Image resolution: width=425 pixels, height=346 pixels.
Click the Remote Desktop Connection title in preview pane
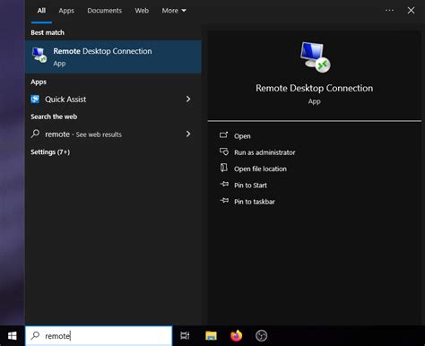pos(315,88)
